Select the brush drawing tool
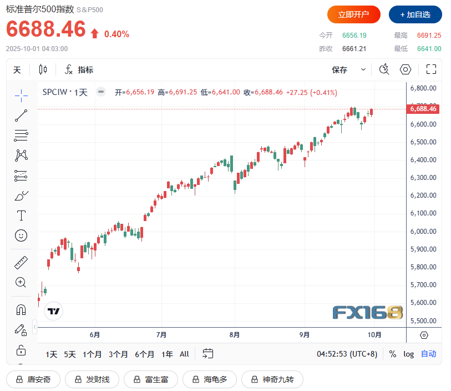Image resolution: width=451 pixels, height=391 pixels. (21, 195)
